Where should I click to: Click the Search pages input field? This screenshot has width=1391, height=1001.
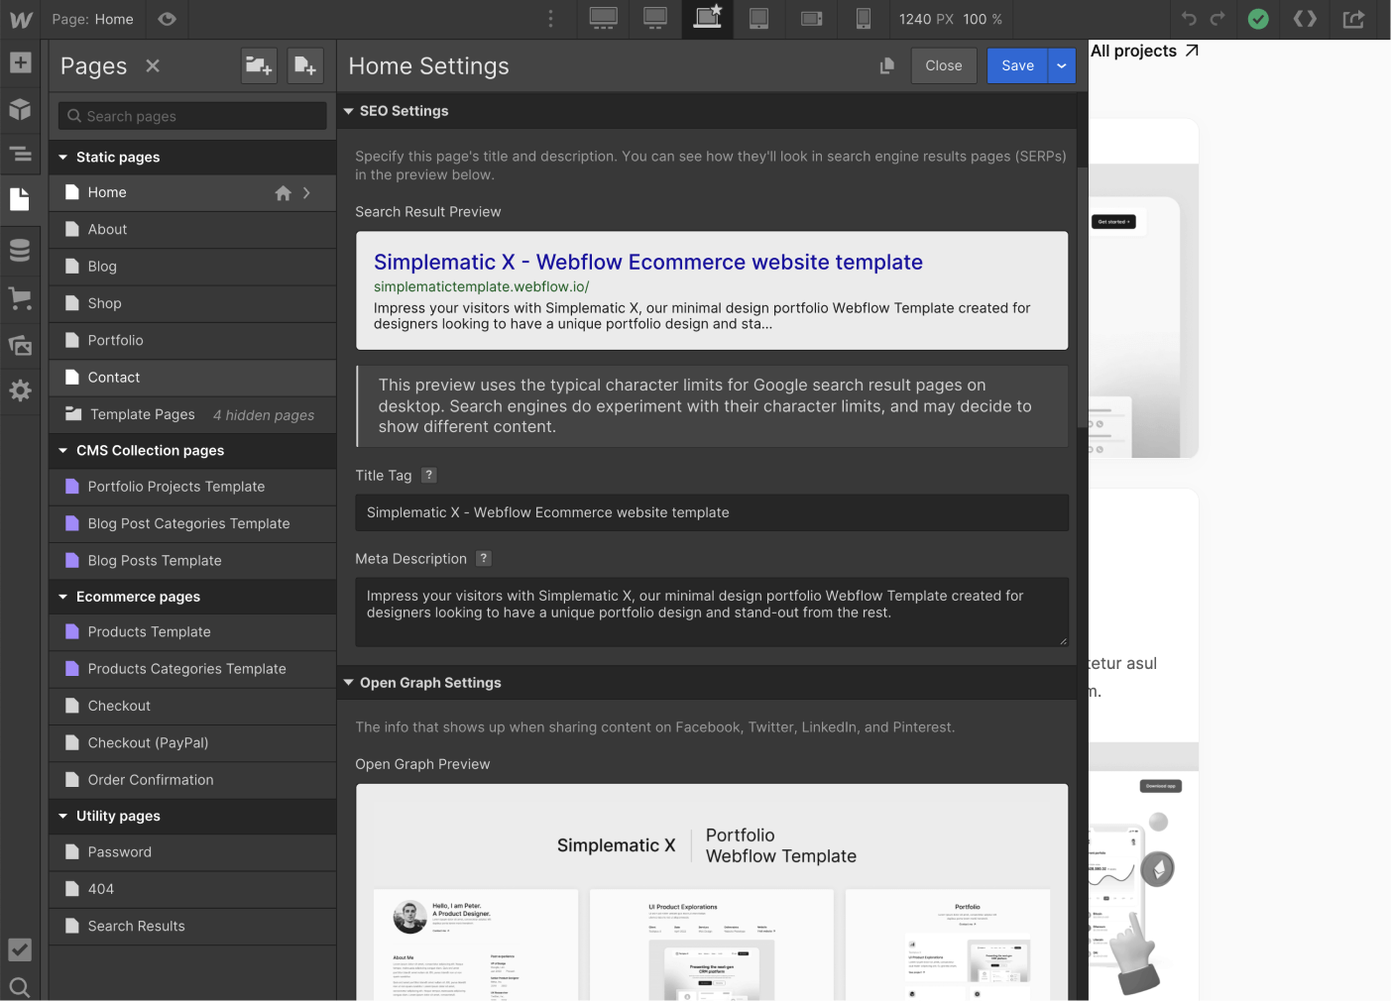(x=191, y=115)
